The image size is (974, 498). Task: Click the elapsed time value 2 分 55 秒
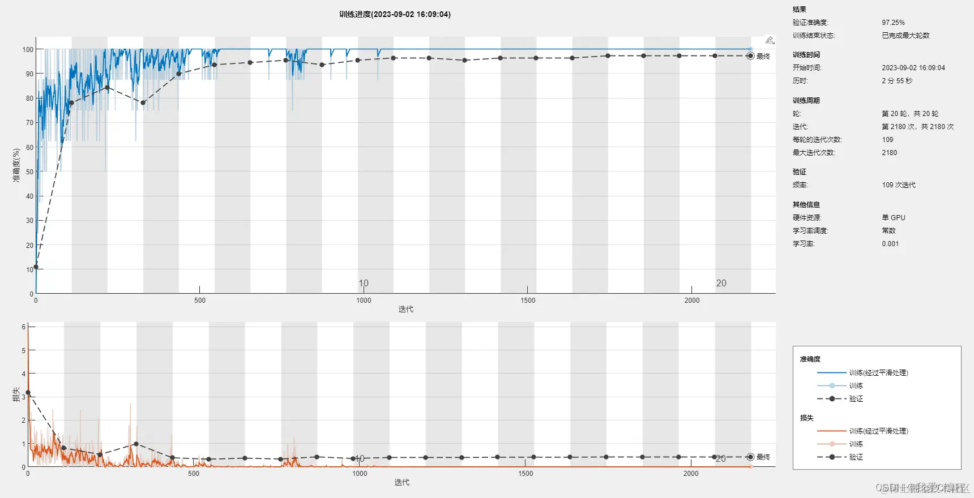pyautogui.click(x=897, y=81)
